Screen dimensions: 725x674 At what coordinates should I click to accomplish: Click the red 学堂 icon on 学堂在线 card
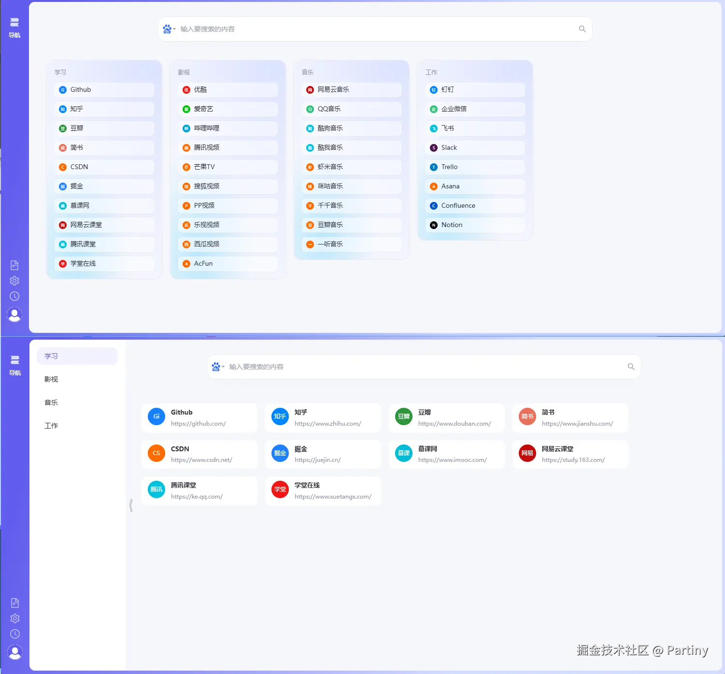pos(280,489)
